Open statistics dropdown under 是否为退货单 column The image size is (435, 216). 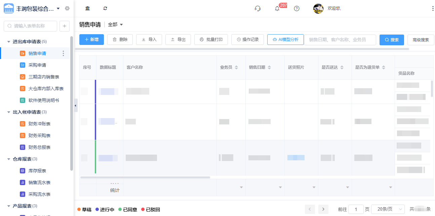click(390, 187)
